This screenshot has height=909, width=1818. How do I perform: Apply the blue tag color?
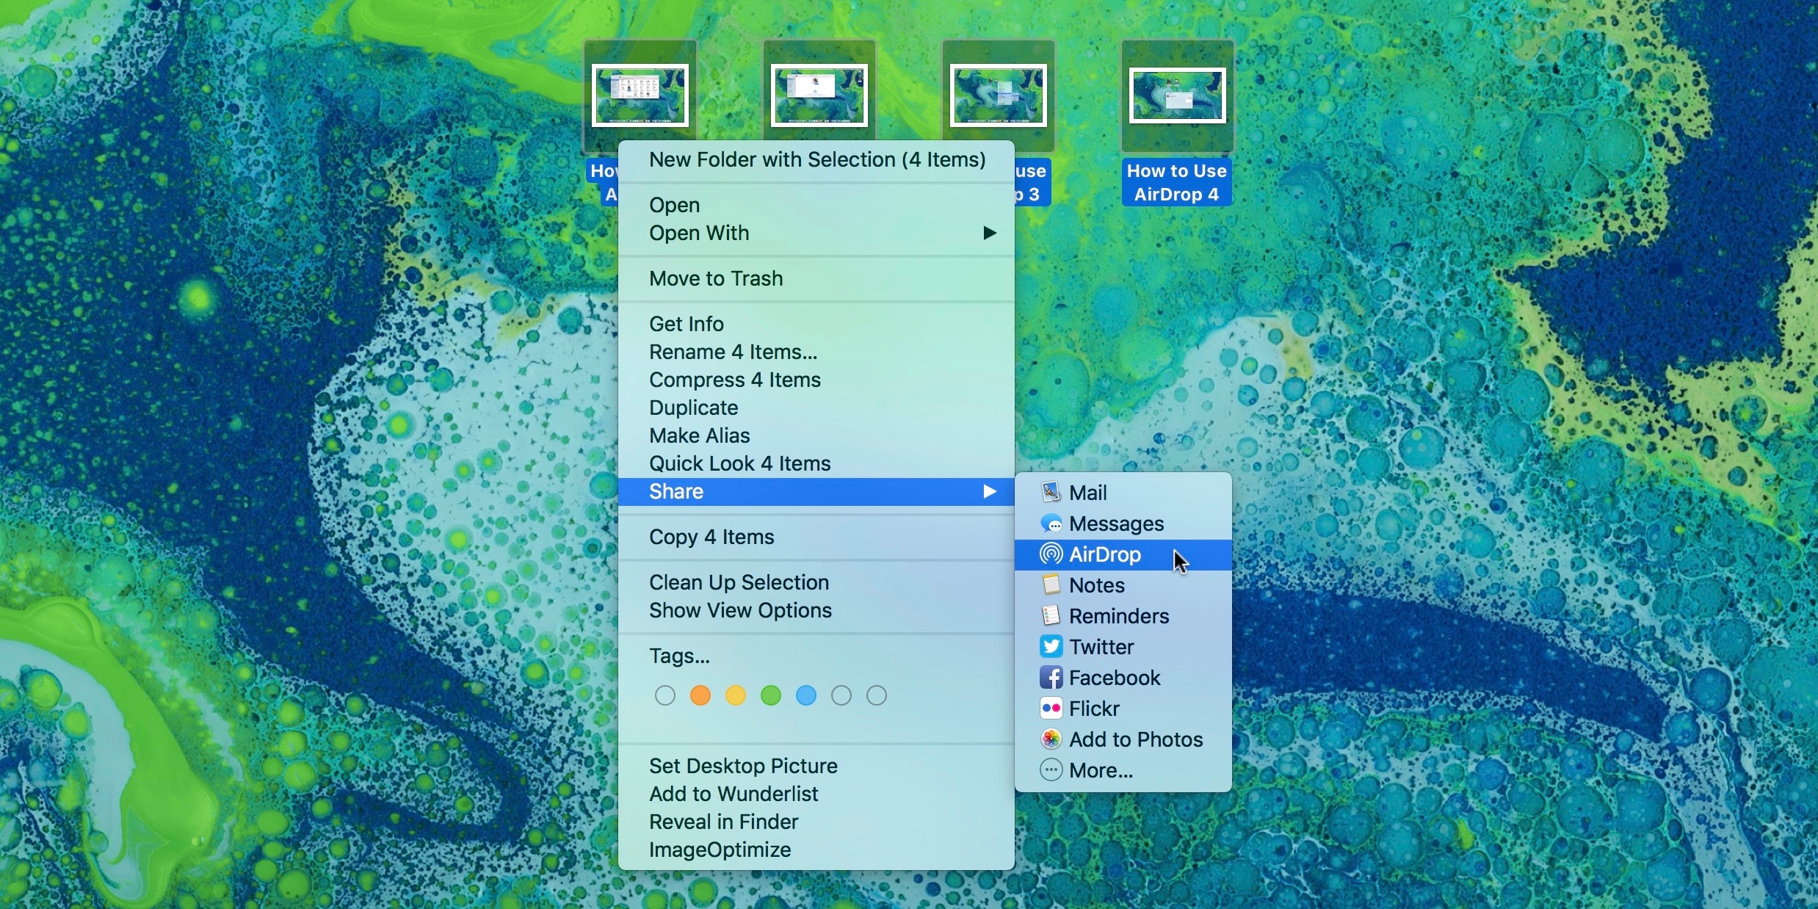(x=806, y=695)
